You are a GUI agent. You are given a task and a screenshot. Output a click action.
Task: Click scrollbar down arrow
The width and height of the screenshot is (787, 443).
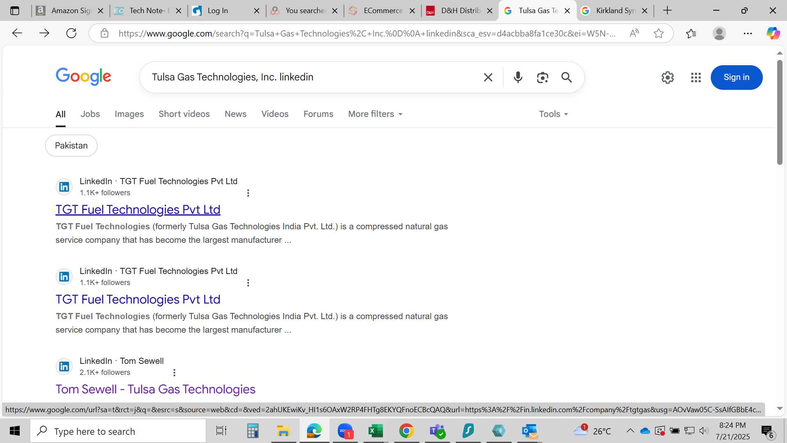pos(780,409)
